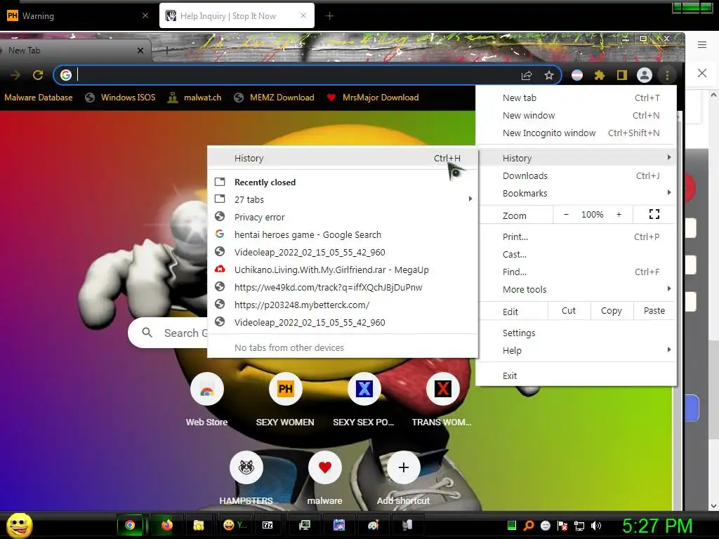Click the Google icon in address bar

[x=66, y=75]
